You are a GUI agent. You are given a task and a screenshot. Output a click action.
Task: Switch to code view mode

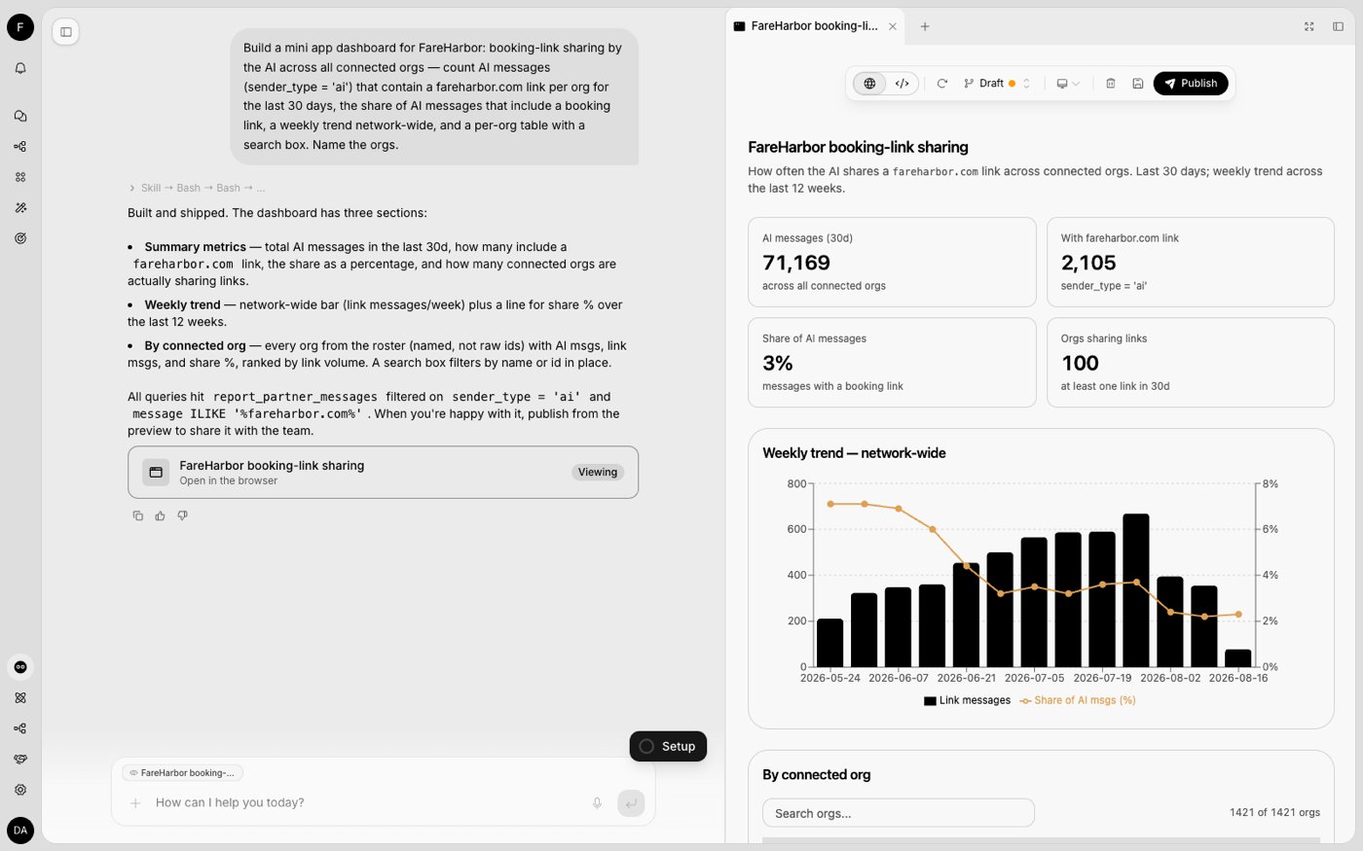tap(903, 84)
